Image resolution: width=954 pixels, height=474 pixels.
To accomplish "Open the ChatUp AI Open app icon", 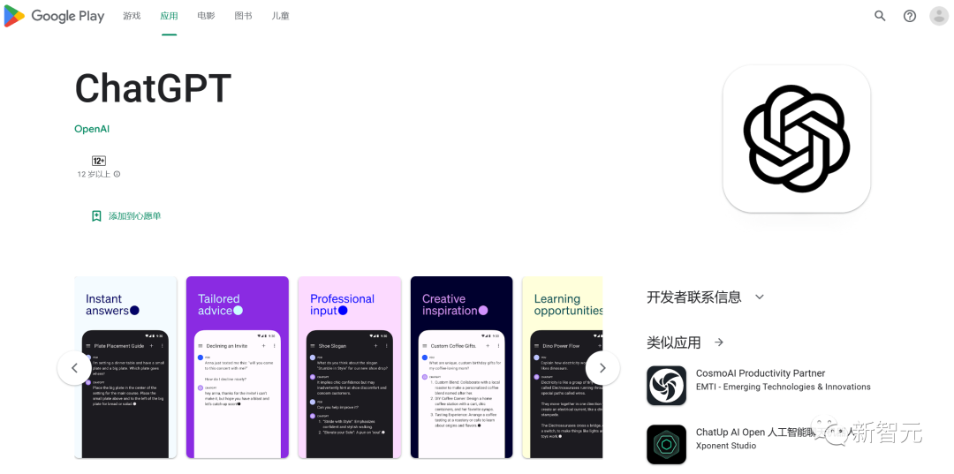I will pyautogui.click(x=666, y=444).
